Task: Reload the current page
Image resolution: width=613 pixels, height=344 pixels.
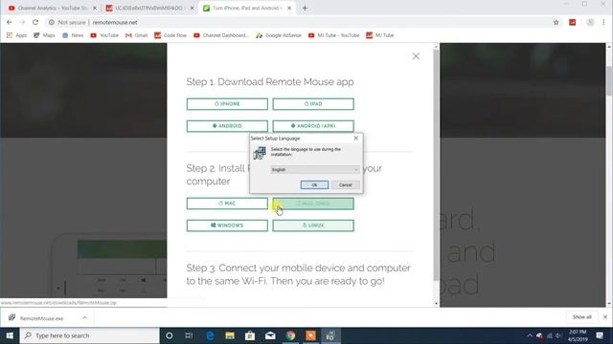Action: (x=35, y=22)
